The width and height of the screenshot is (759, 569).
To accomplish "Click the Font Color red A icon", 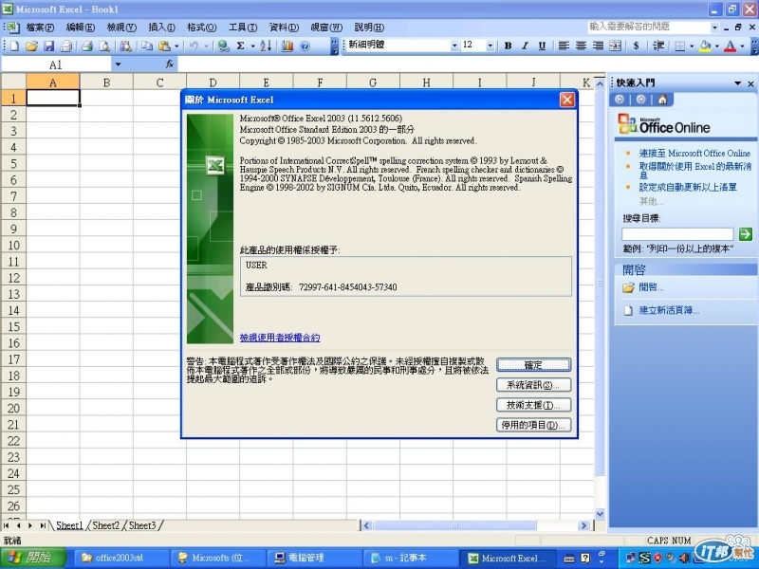I will [730, 46].
